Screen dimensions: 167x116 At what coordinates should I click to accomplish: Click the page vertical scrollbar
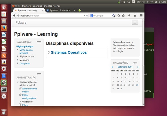(143, 43)
